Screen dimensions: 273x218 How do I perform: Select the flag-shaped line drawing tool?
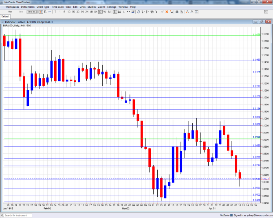[148, 12]
